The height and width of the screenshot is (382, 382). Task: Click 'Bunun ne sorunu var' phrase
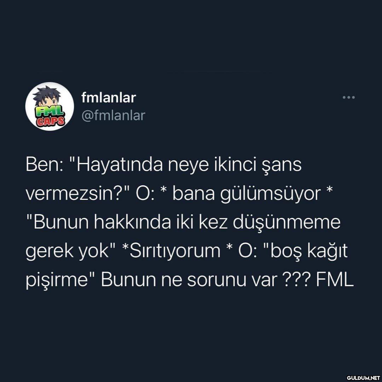(x=189, y=280)
